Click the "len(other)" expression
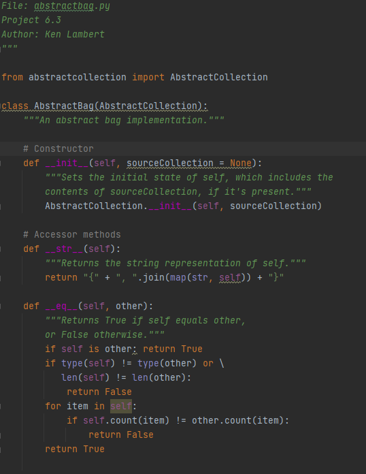Screen dimensions: 366x474 pos(159,377)
